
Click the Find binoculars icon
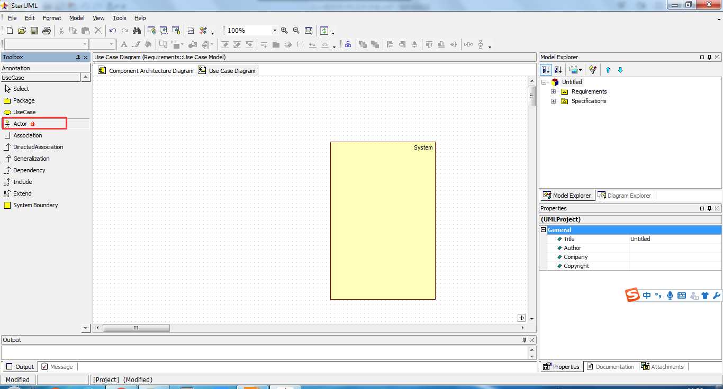pos(137,31)
